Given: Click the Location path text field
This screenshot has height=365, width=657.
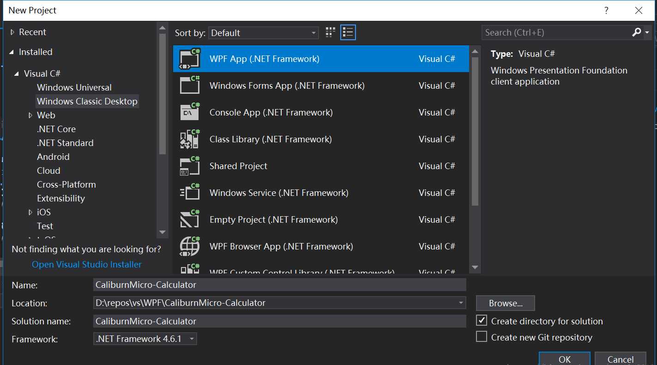Looking at the screenshot, I should pyautogui.click(x=275, y=303).
